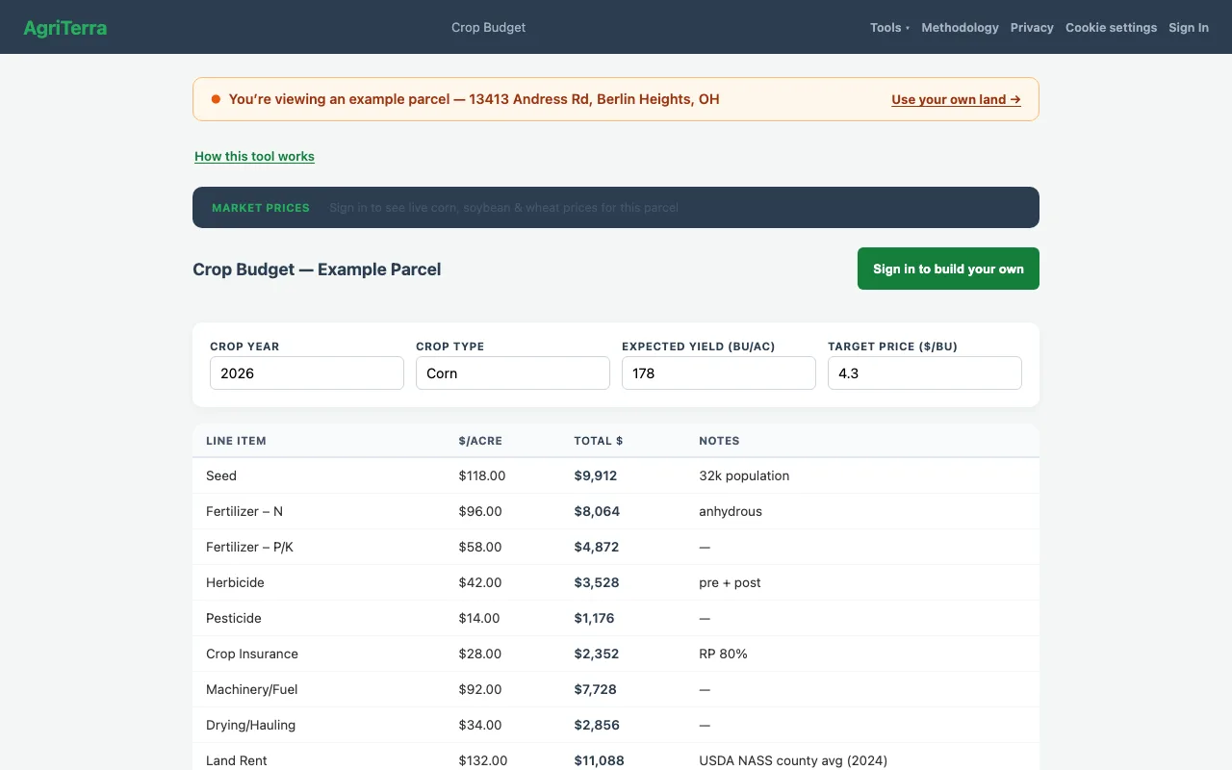Click the 'Drying/Hauling' line item
This screenshot has height=770, width=1232.
click(x=250, y=725)
